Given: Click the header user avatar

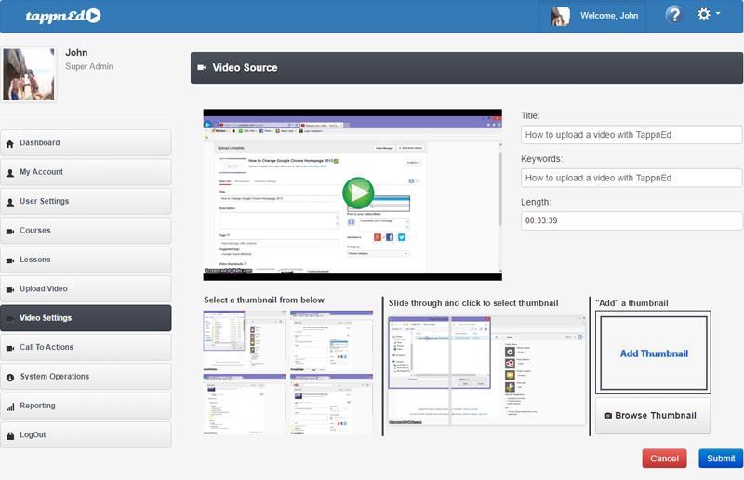Looking at the screenshot, I should coord(560,16).
